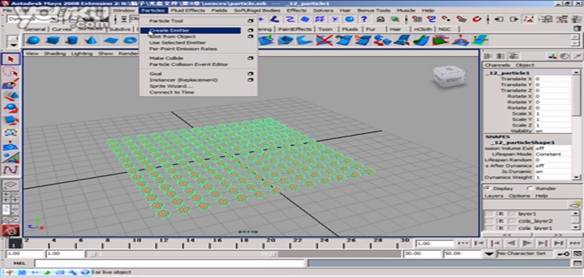Image resolution: width=584 pixels, height=278 pixels.
Task: Show the Channel Box layout icon
Action: click(x=488, y=56)
